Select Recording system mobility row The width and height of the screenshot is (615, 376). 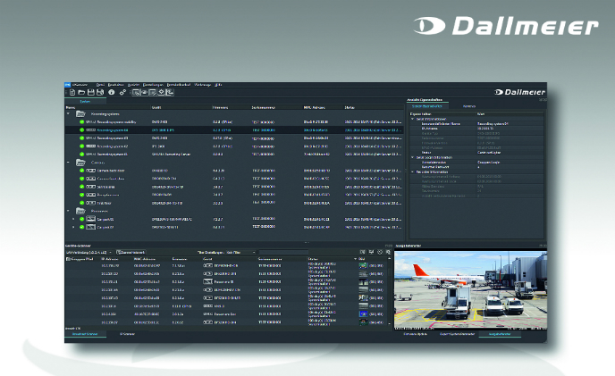click(234, 122)
